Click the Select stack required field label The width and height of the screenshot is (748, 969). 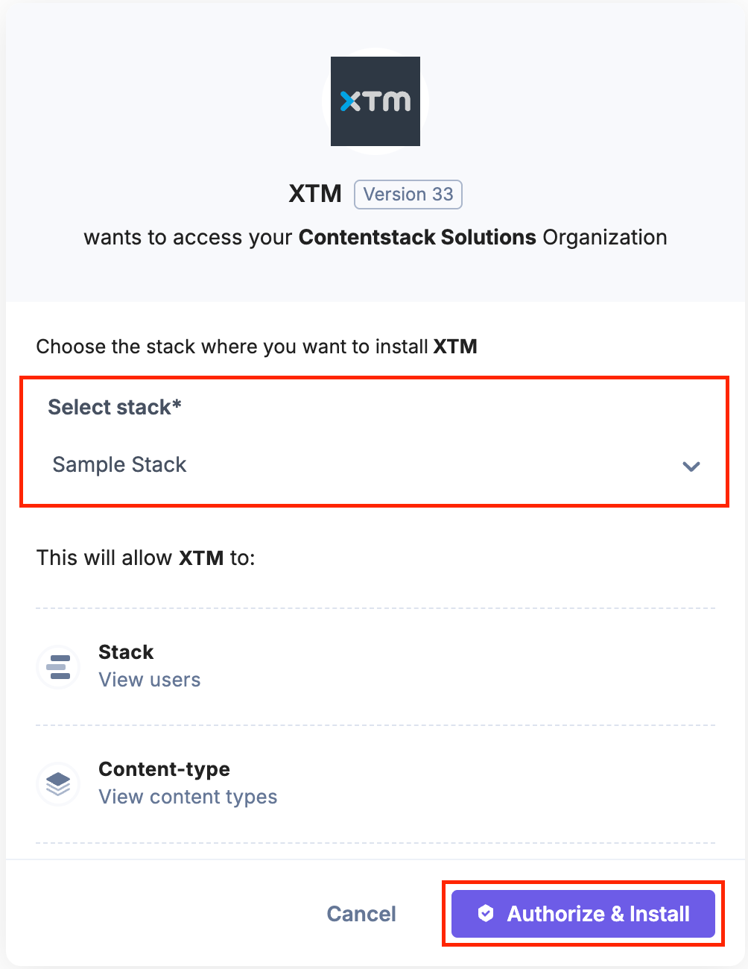click(x=113, y=407)
